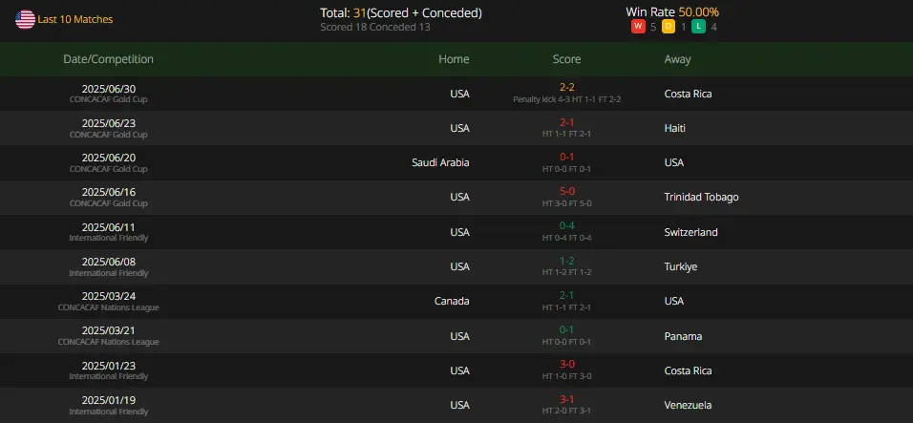913x423 pixels.
Task: Select the 2025/01/23 match date
Action: click(108, 366)
